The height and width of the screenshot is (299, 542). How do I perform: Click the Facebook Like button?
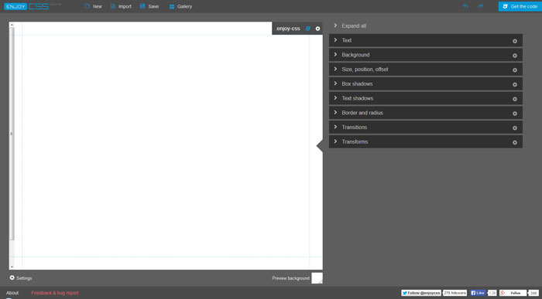[478, 293]
